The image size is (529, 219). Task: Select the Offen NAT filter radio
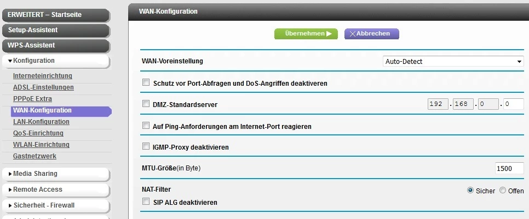point(503,191)
